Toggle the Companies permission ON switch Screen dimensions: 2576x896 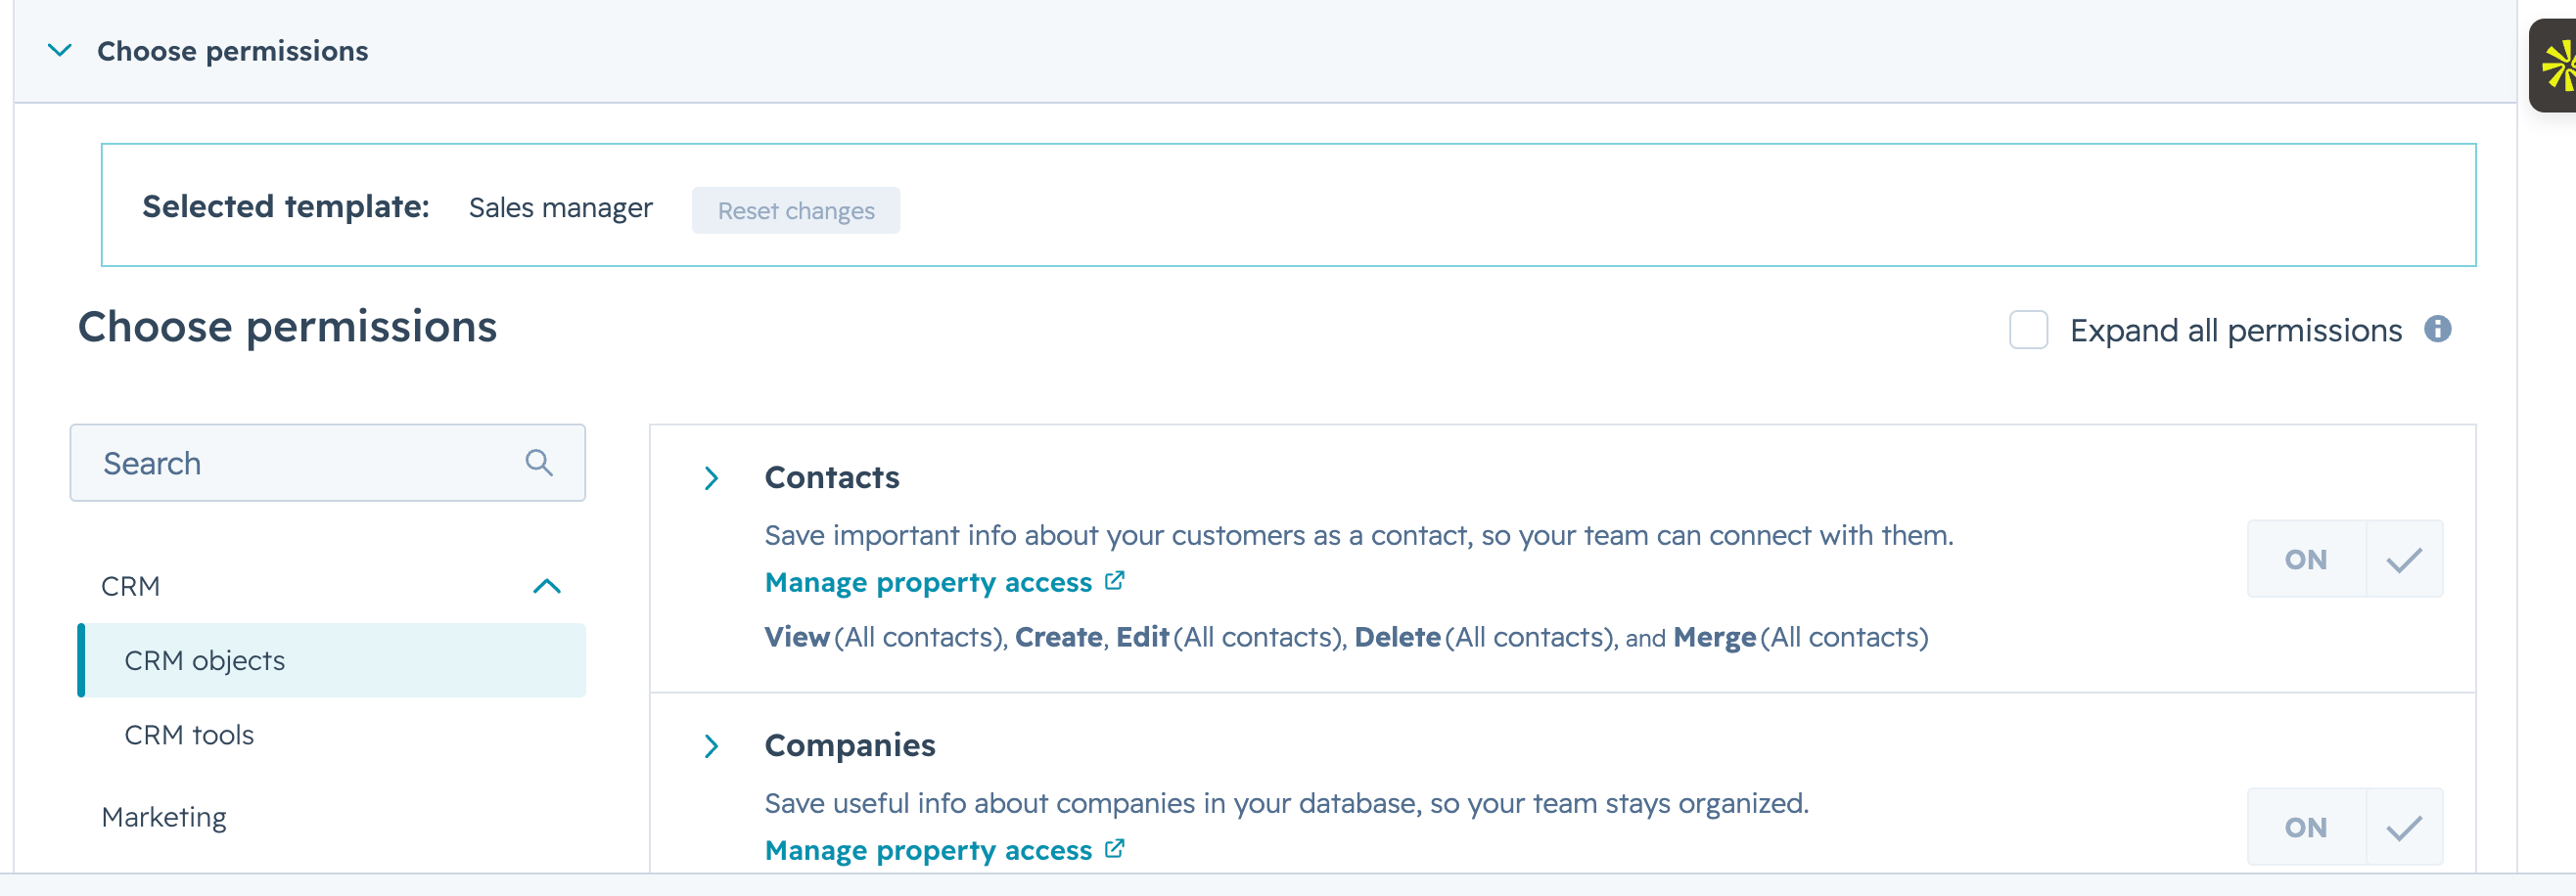2305,828
